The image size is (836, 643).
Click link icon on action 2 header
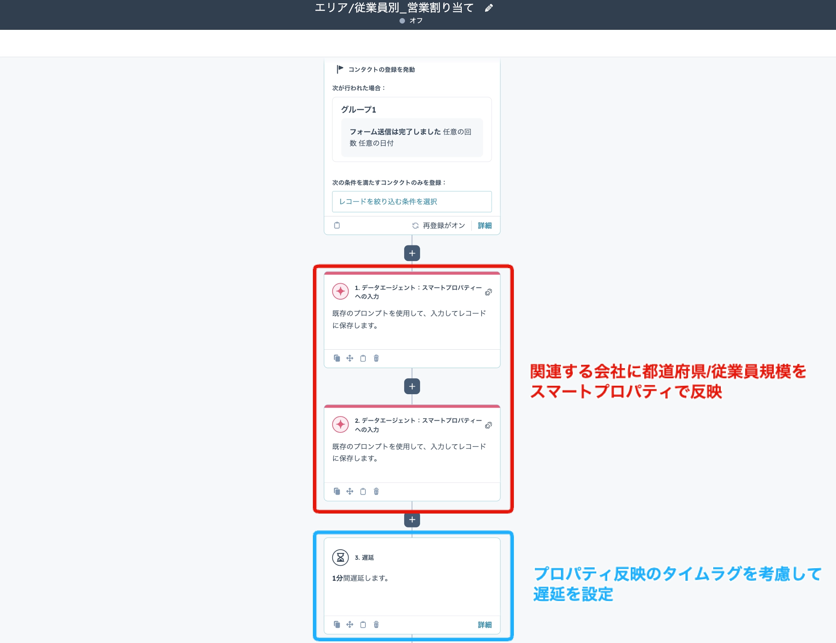[488, 425]
